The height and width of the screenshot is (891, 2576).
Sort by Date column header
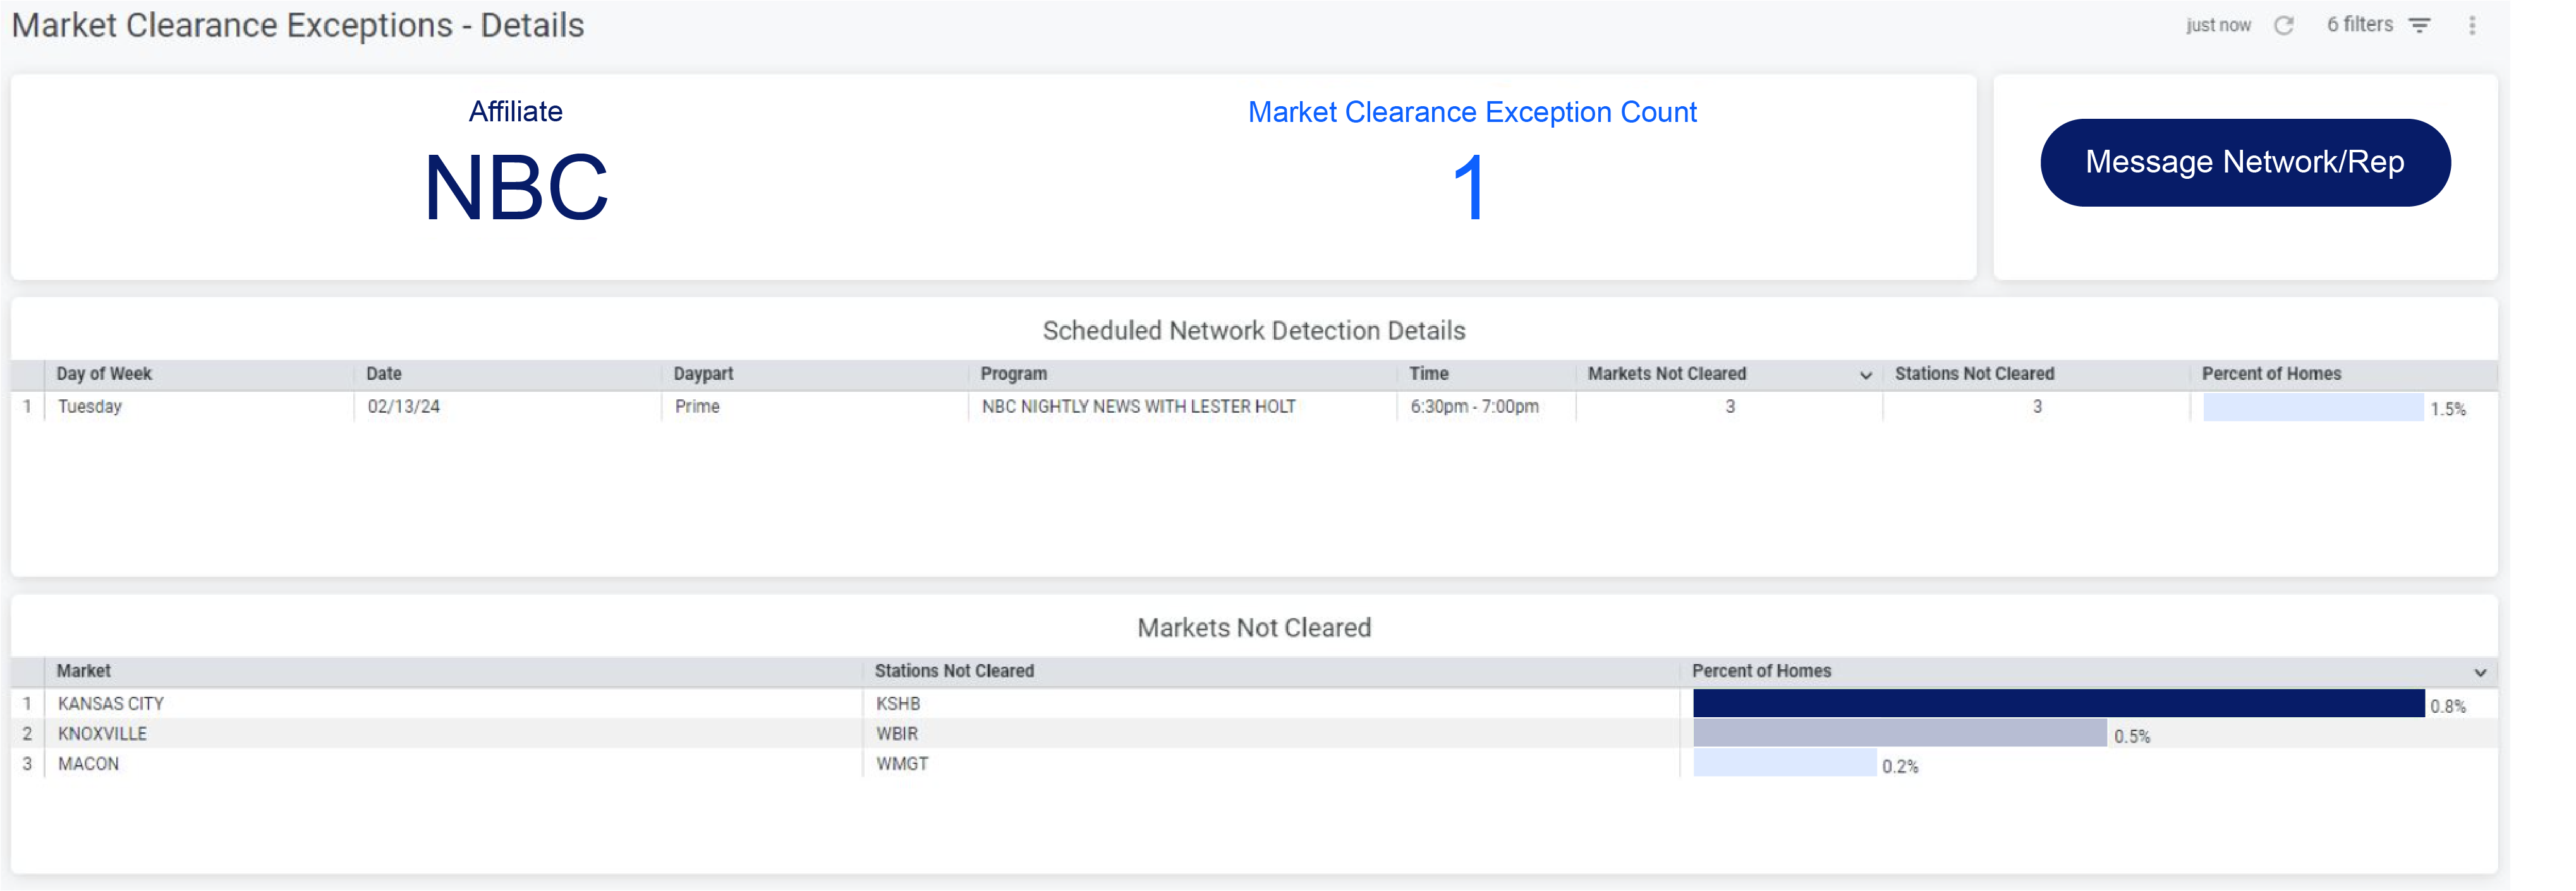(384, 373)
